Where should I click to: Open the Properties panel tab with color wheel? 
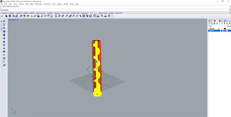[x=210, y=21]
